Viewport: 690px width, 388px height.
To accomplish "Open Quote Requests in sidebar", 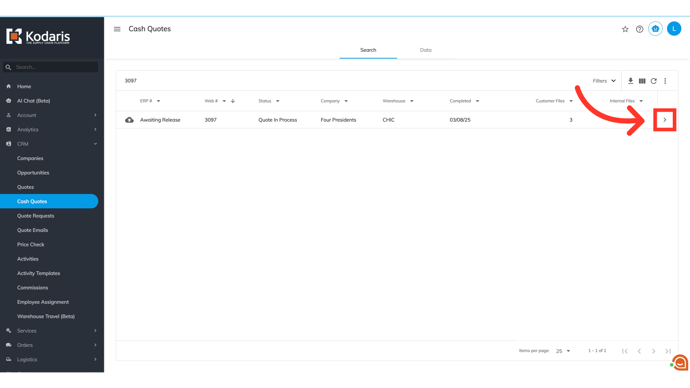I will [36, 216].
